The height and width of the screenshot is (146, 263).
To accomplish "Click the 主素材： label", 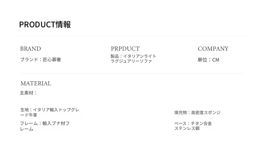I will 28,93.
